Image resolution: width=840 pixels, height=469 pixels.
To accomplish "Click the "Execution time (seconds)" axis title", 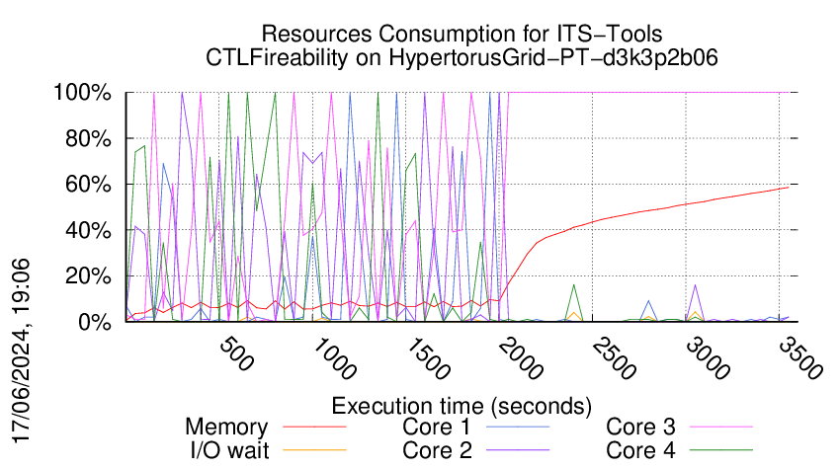I will [462, 406].
